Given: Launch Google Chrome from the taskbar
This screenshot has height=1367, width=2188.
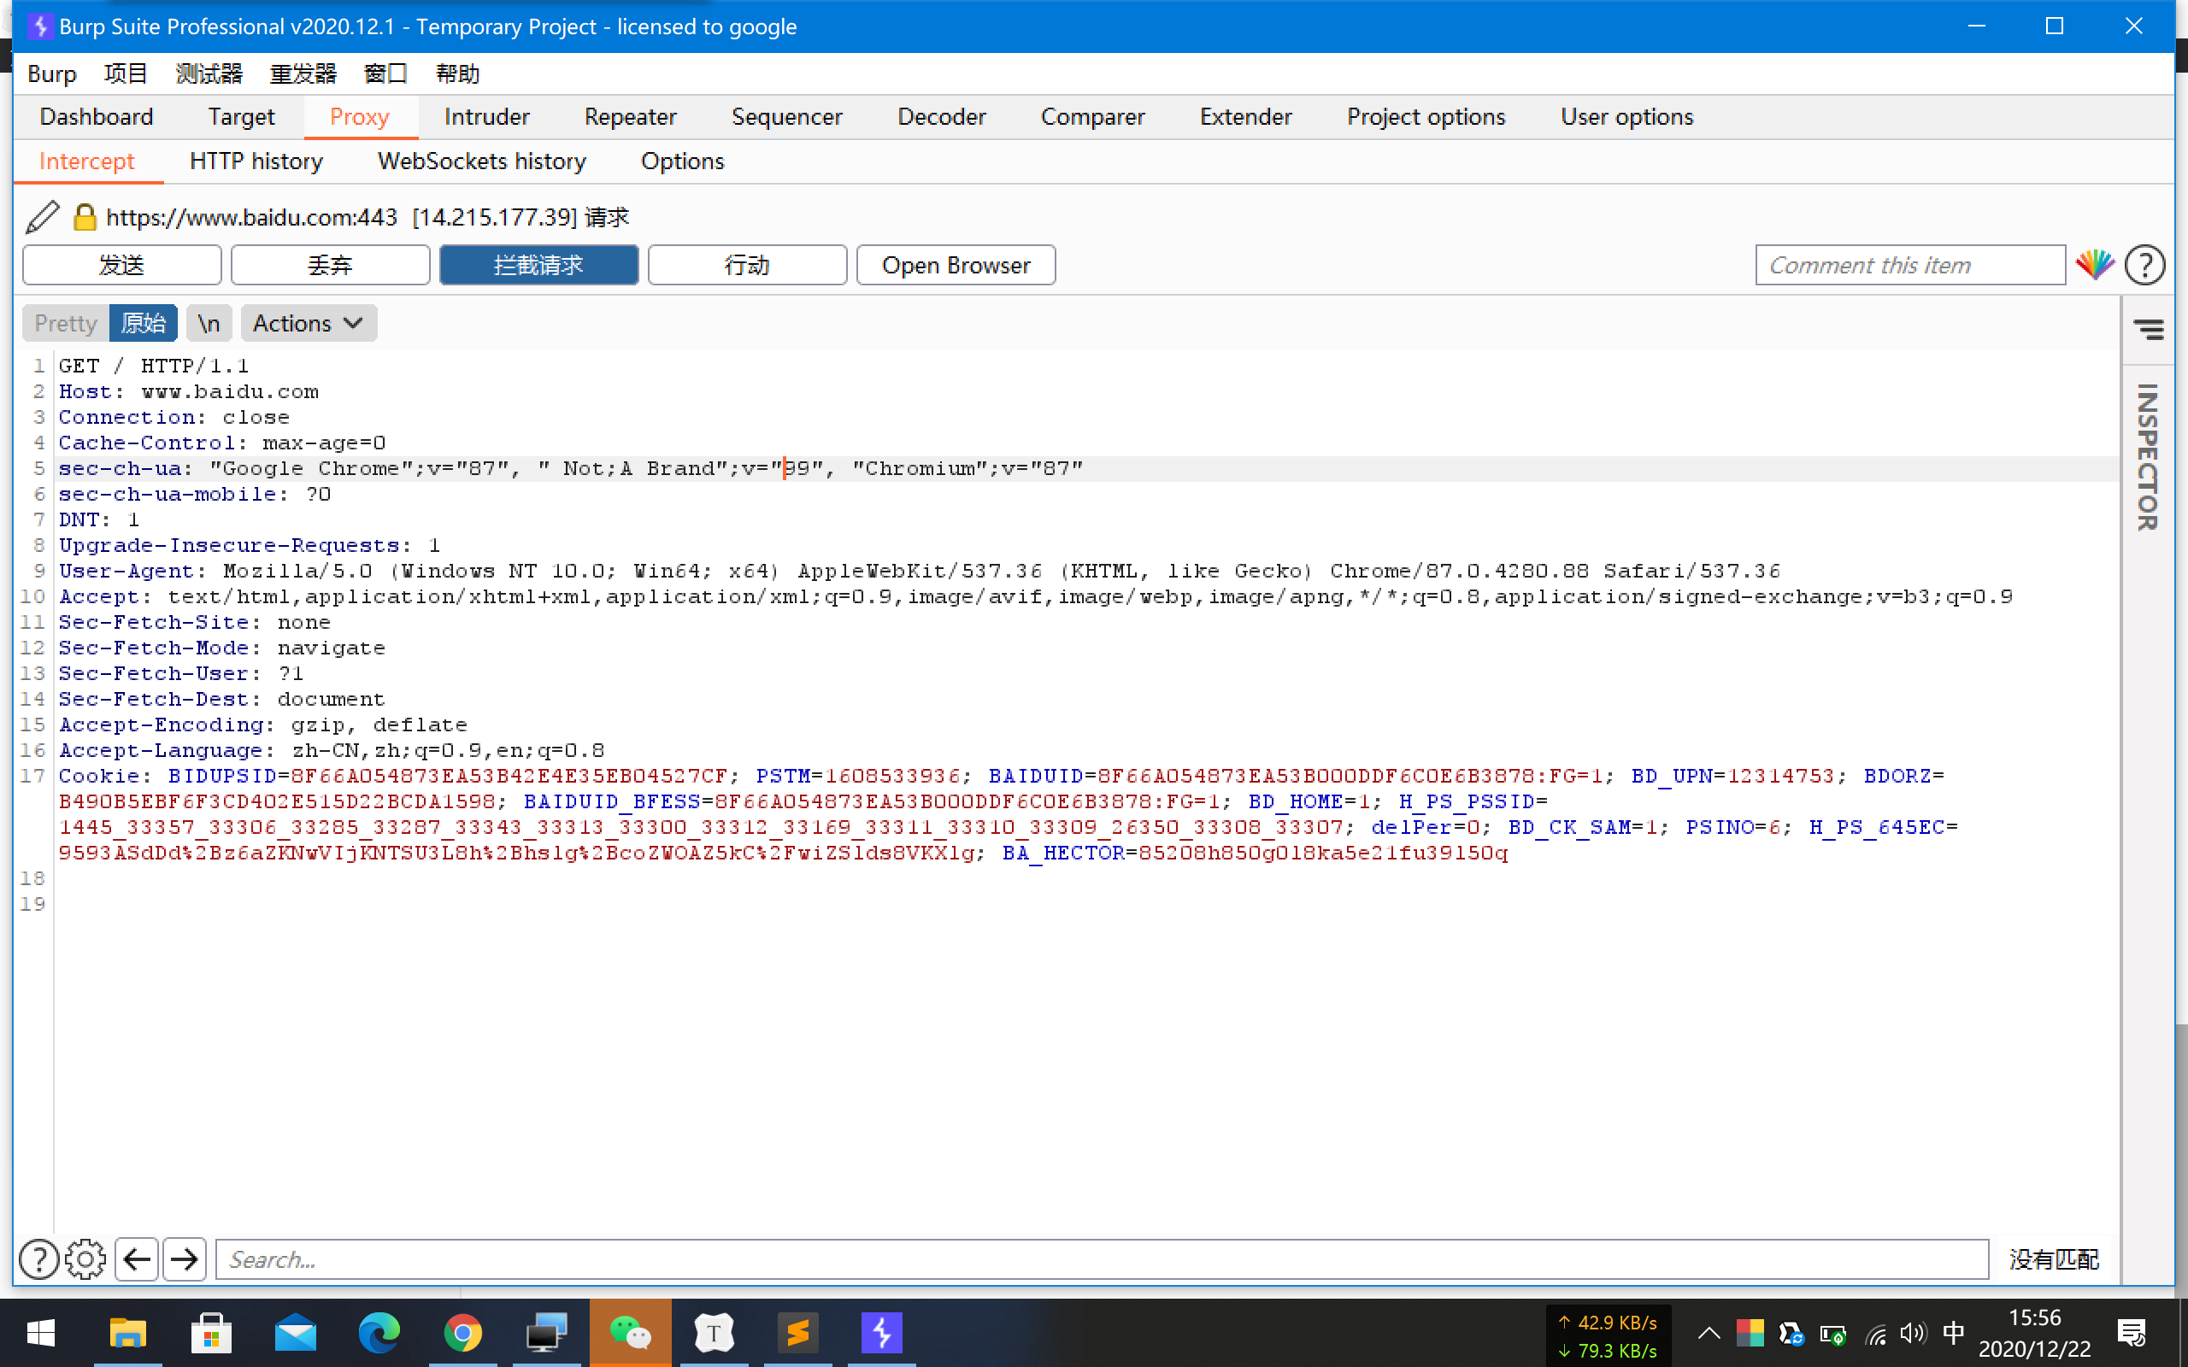Looking at the screenshot, I should (463, 1333).
